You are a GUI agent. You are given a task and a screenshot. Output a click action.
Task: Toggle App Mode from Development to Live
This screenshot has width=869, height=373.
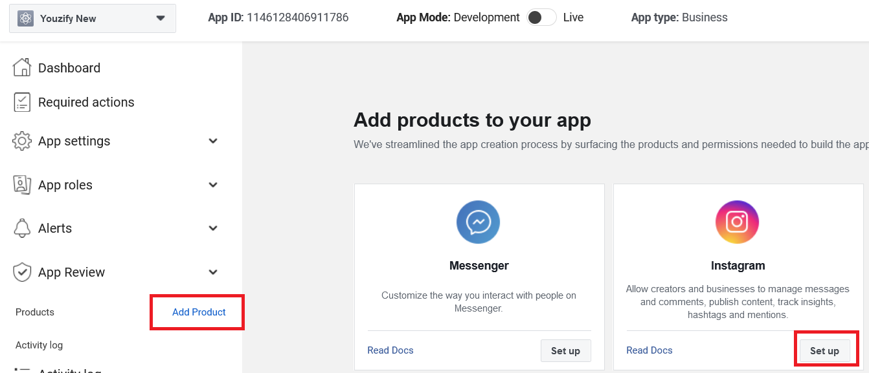pos(541,17)
